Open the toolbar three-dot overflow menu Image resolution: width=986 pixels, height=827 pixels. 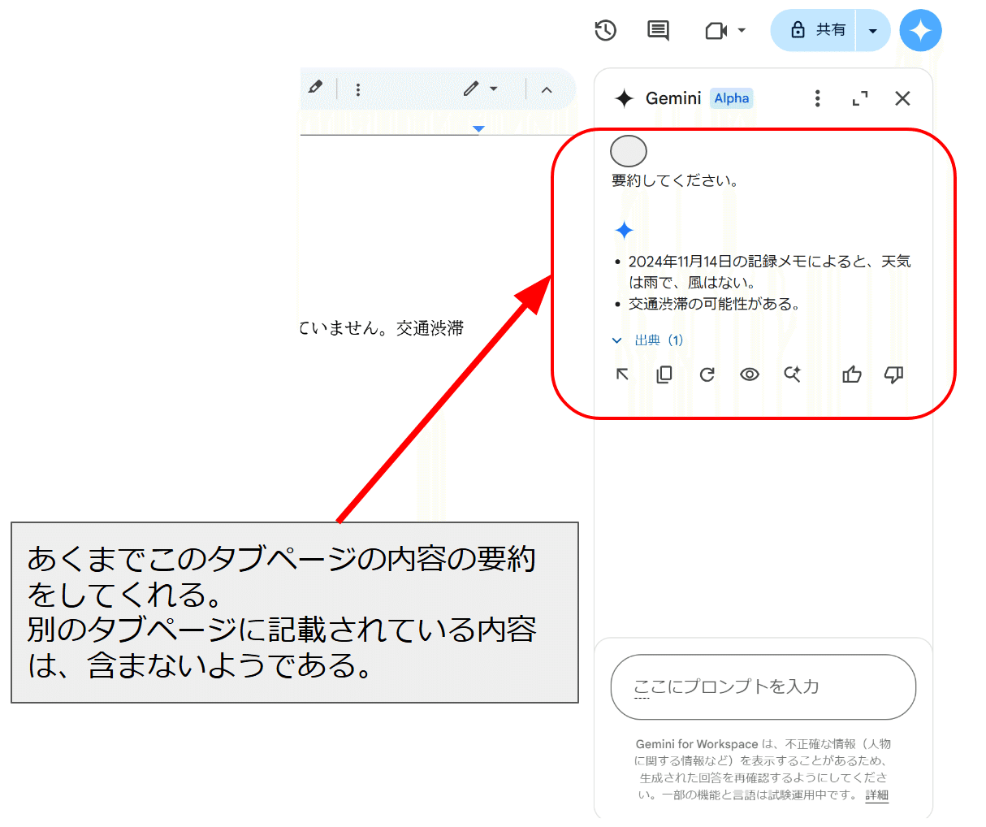357,89
